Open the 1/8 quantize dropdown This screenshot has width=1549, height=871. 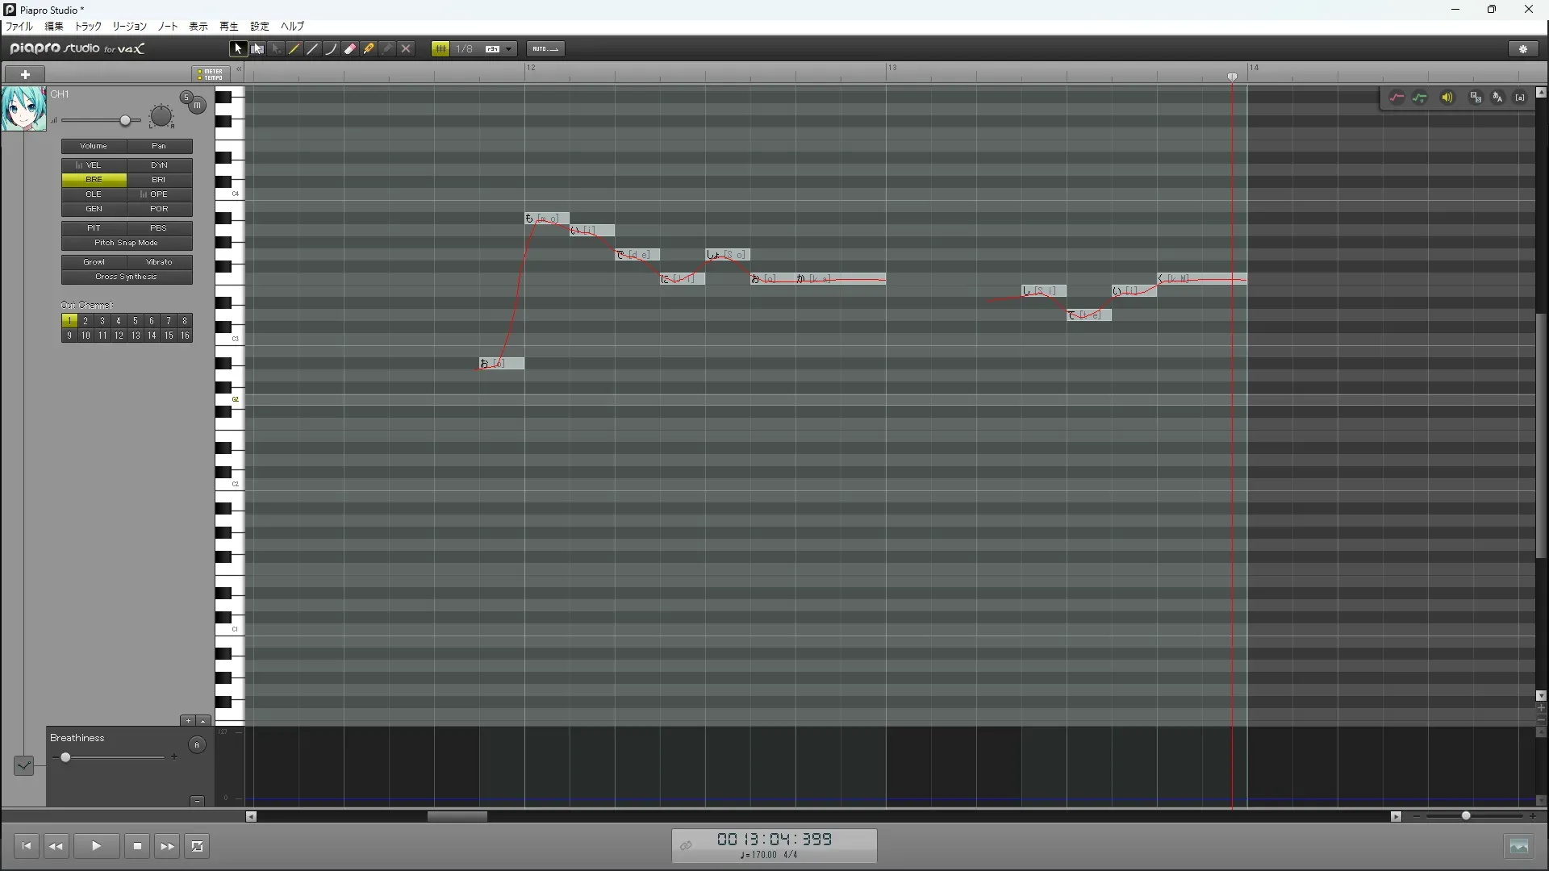(508, 49)
